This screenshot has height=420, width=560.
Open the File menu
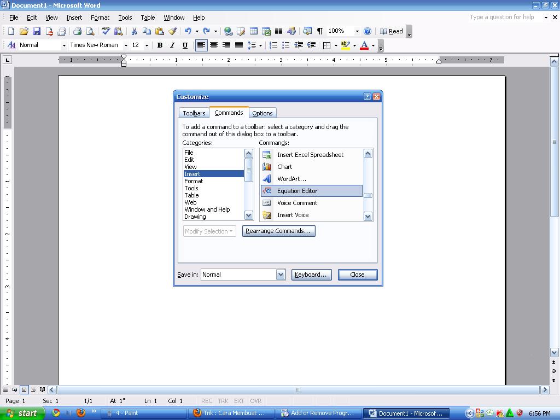pos(14,17)
